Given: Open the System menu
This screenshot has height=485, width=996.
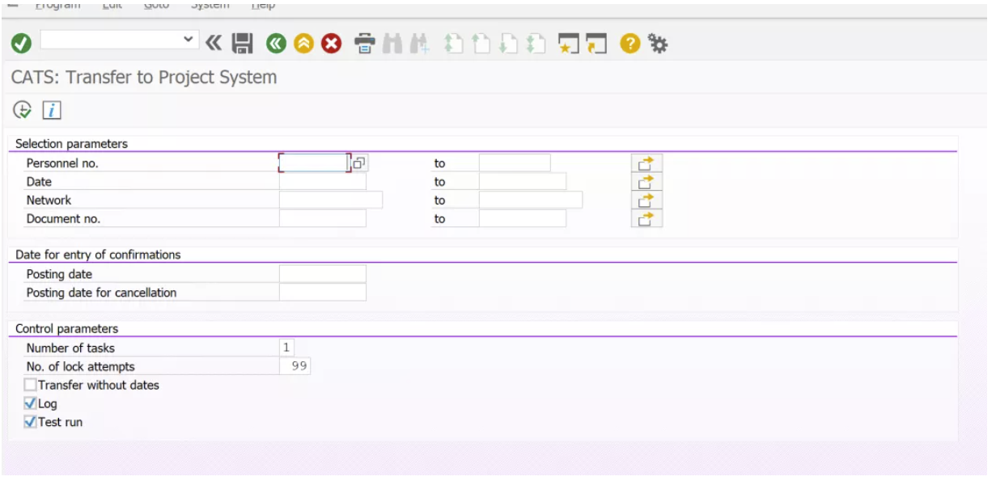Looking at the screenshot, I should 210,6.
